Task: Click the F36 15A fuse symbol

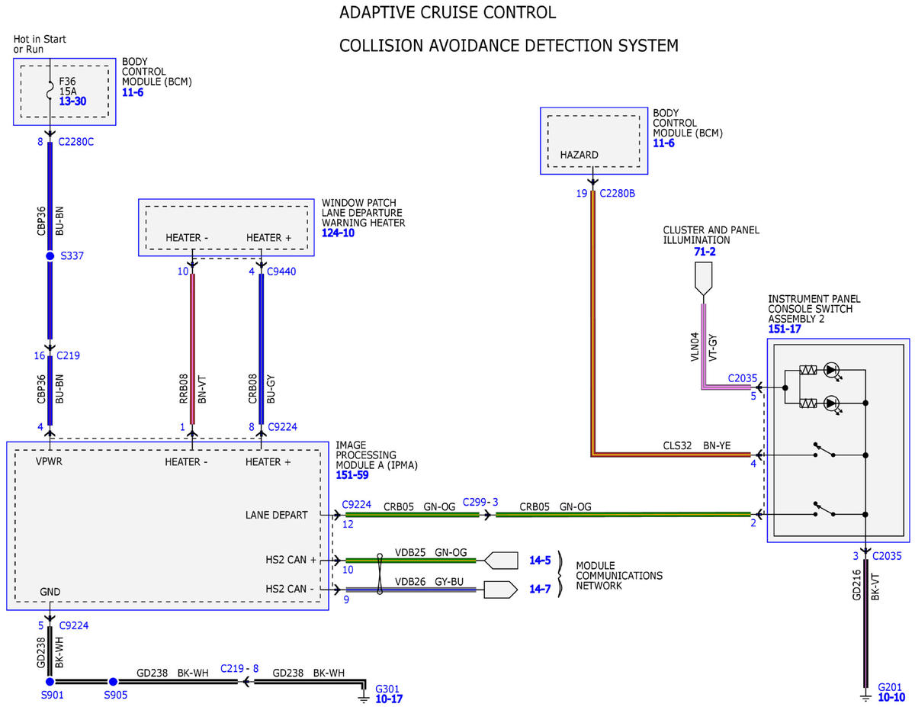Action: (50, 90)
